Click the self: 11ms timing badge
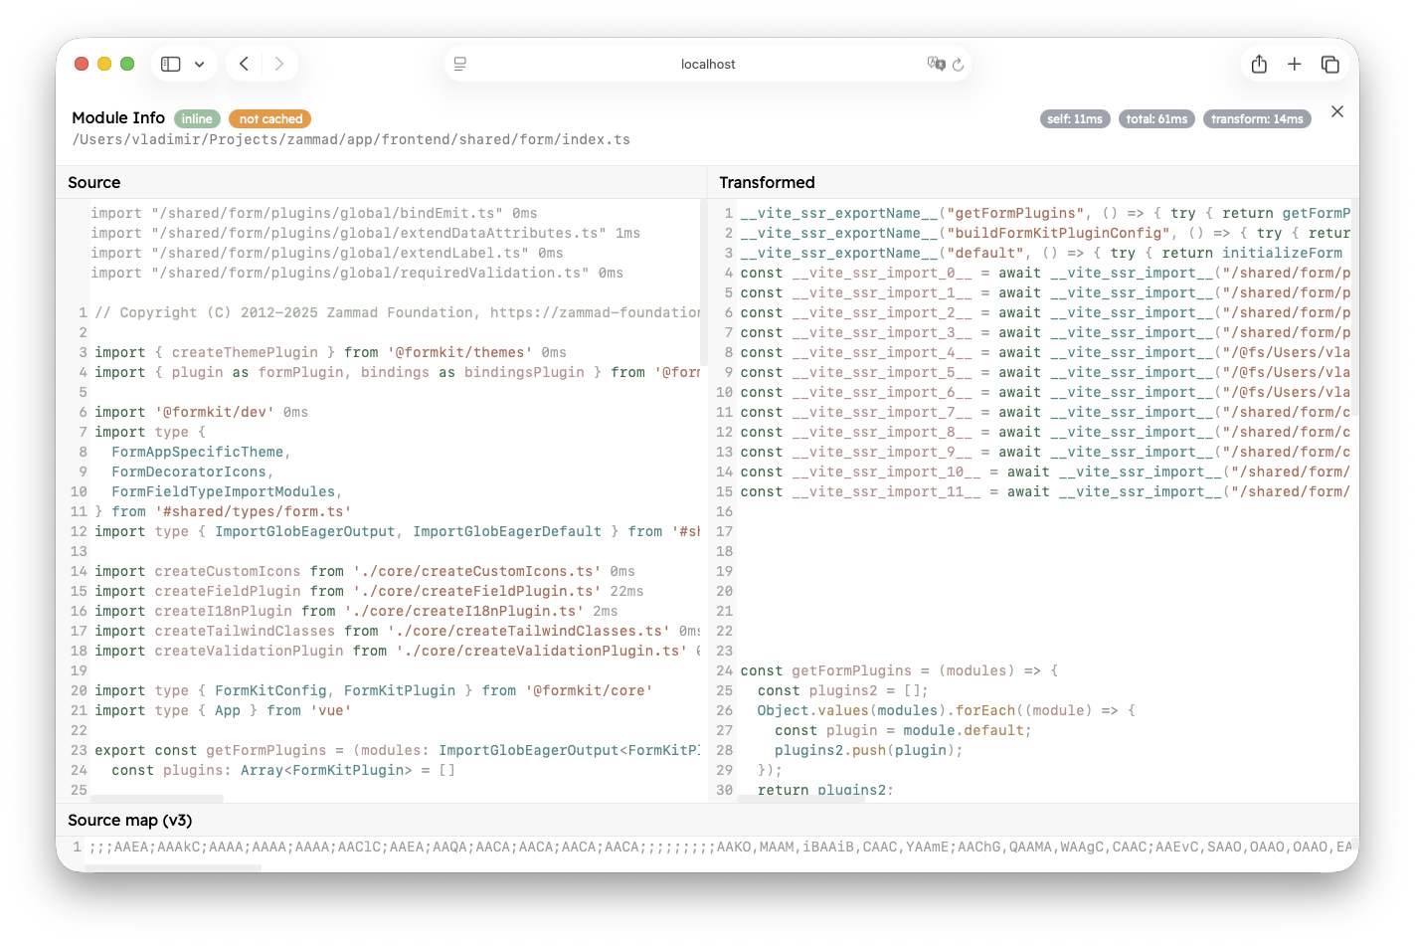The width and height of the screenshot is (1415, 946). [1075, 117]
